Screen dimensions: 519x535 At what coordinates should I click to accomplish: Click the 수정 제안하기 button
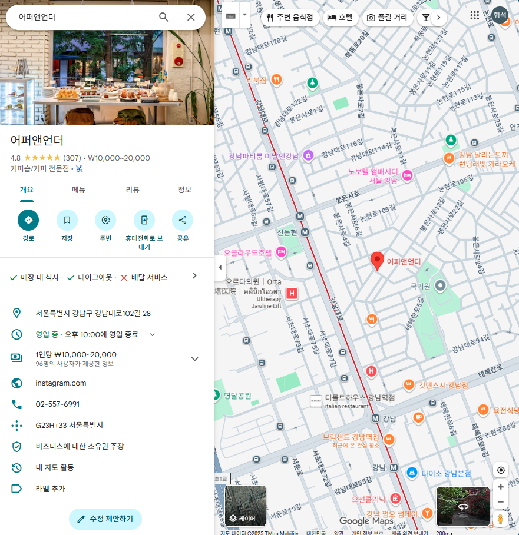(105, 519)
